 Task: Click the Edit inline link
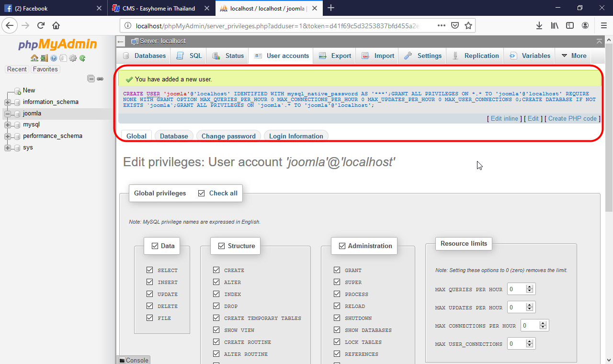coord(504,118)
